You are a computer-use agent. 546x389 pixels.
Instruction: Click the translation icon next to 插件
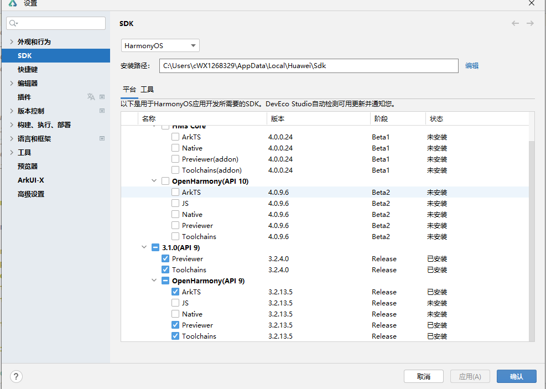click(x=91, y=97)
